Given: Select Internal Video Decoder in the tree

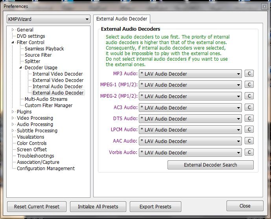Looking at the screenshot, I should (x=57, y=74).
